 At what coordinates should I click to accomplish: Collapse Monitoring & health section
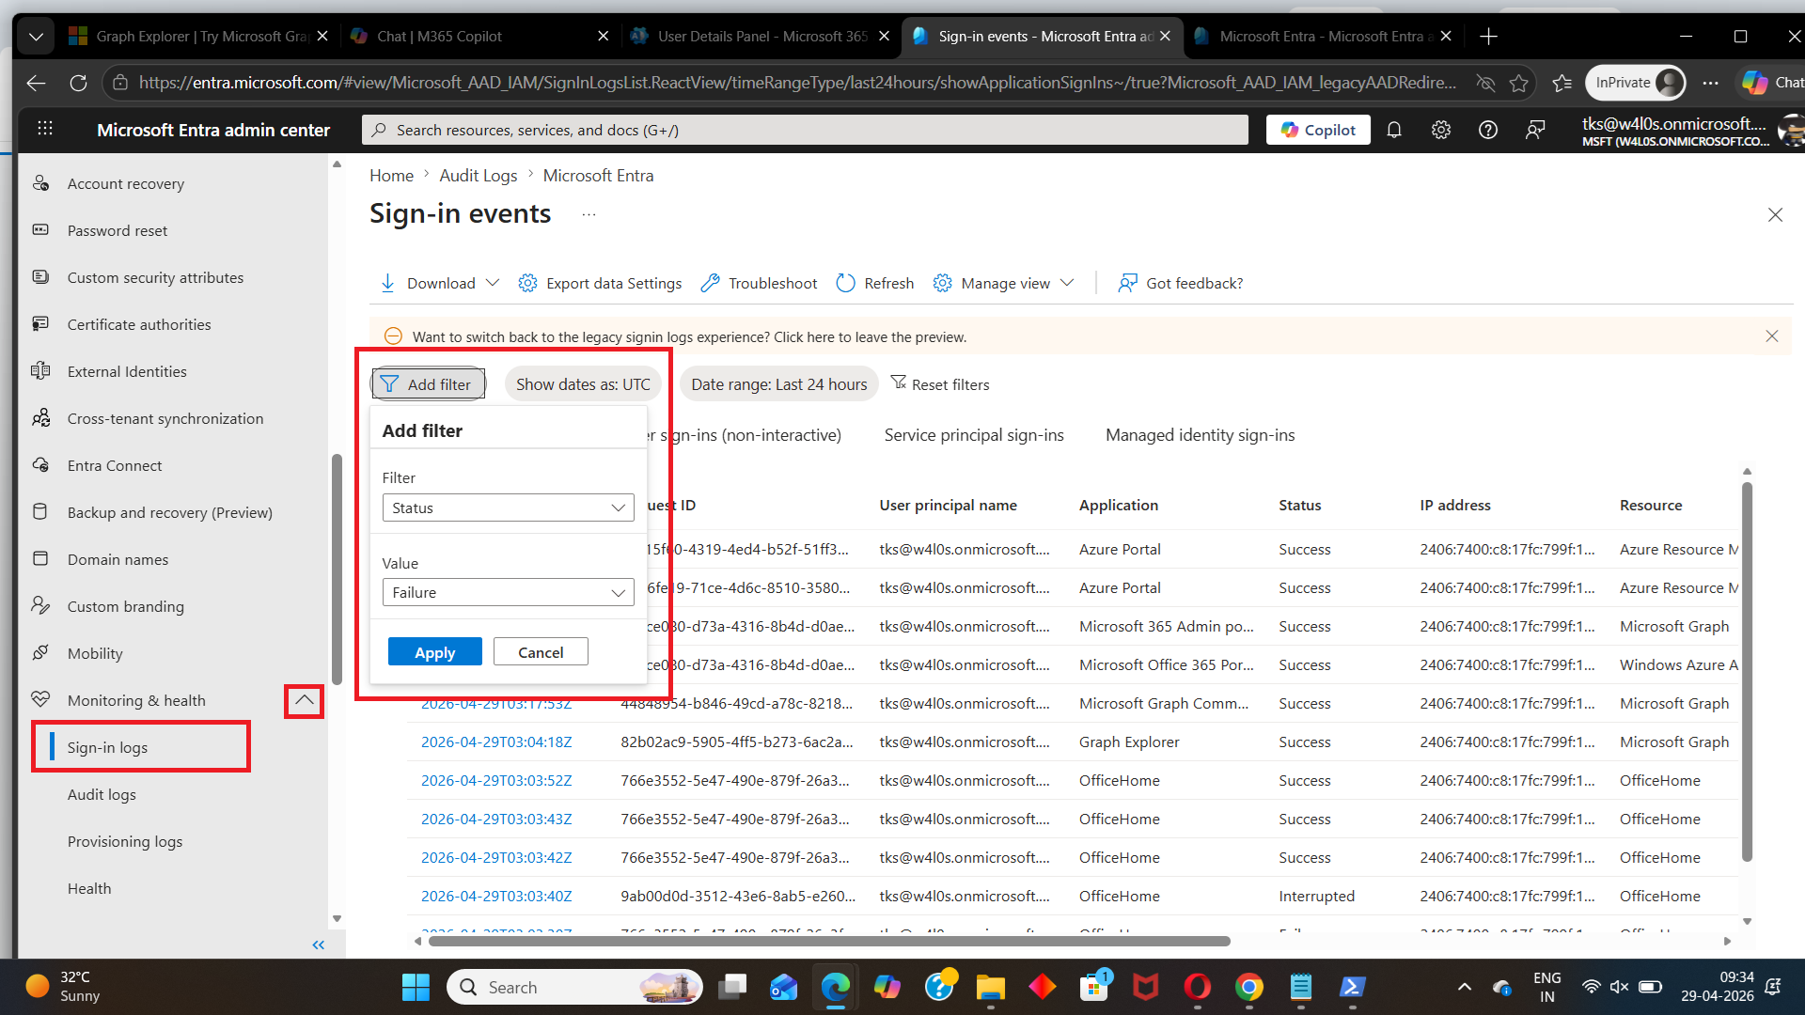pyautogui.click(x=304, y=700)
